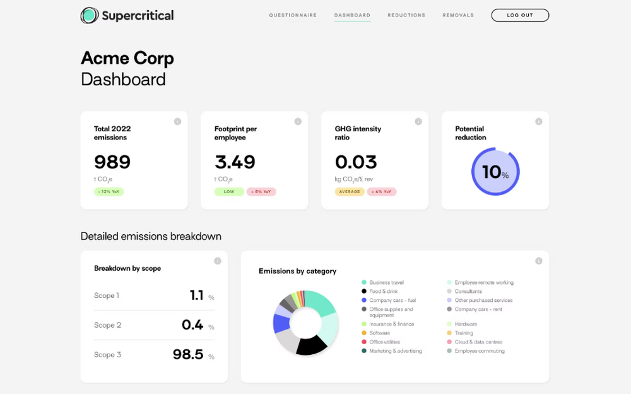
Task: Click the bright blue donut chart segment
Action: pos(281,323)
